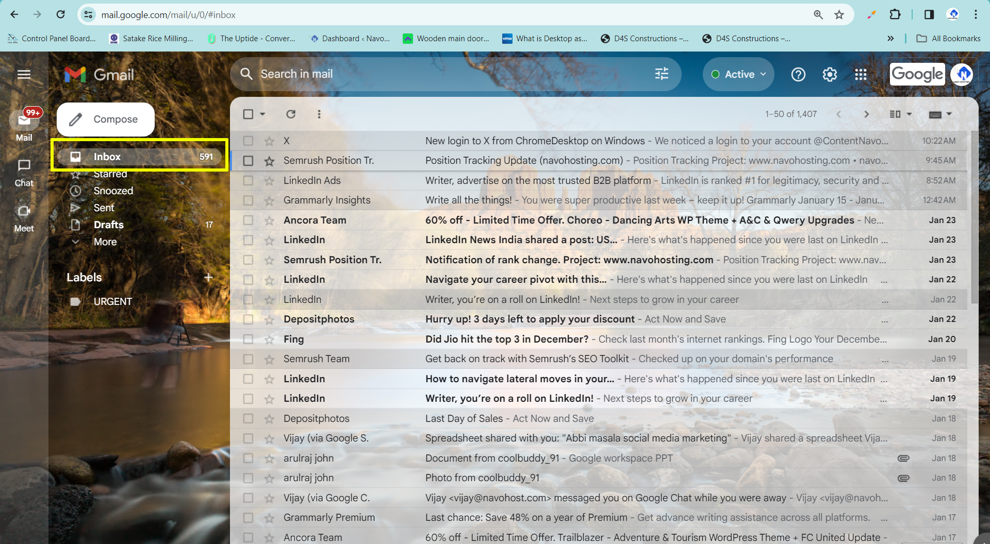Click the email list vertical scrollbar
The image size is (990, 544).
pos(974,216)
